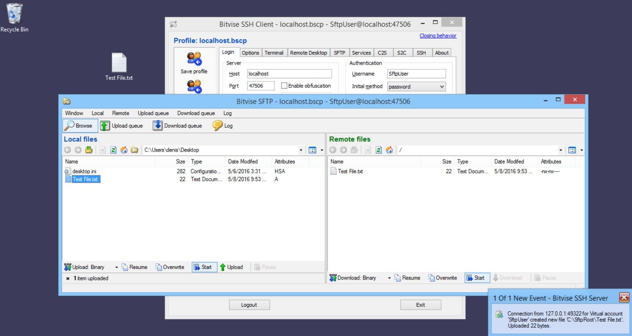Screen dimensions: 632x336
Task: Create new folder in Local files
Action: (x=134, y=150)
